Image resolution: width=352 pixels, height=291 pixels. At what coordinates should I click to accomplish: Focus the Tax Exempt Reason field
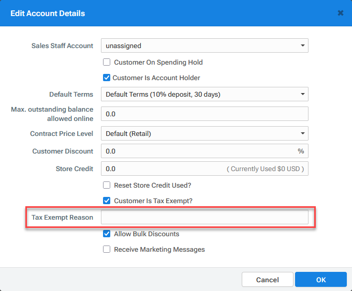tap(204, 217)
